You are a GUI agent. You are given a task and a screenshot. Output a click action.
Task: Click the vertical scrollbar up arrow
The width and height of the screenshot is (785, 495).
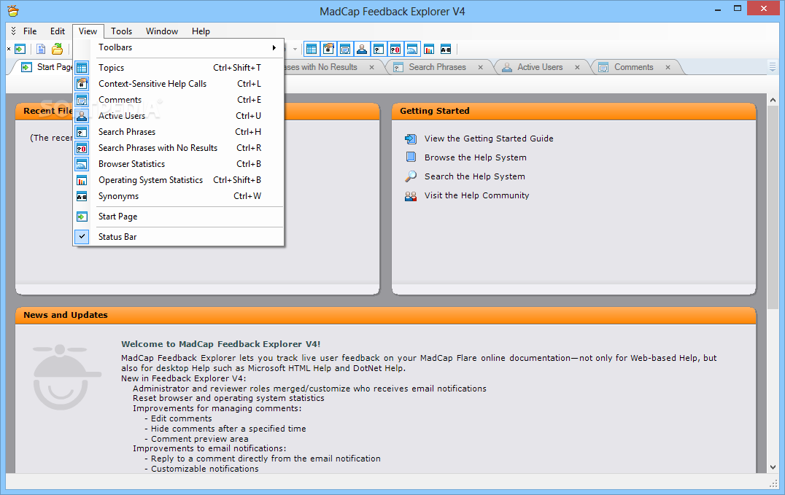point(773,100)
